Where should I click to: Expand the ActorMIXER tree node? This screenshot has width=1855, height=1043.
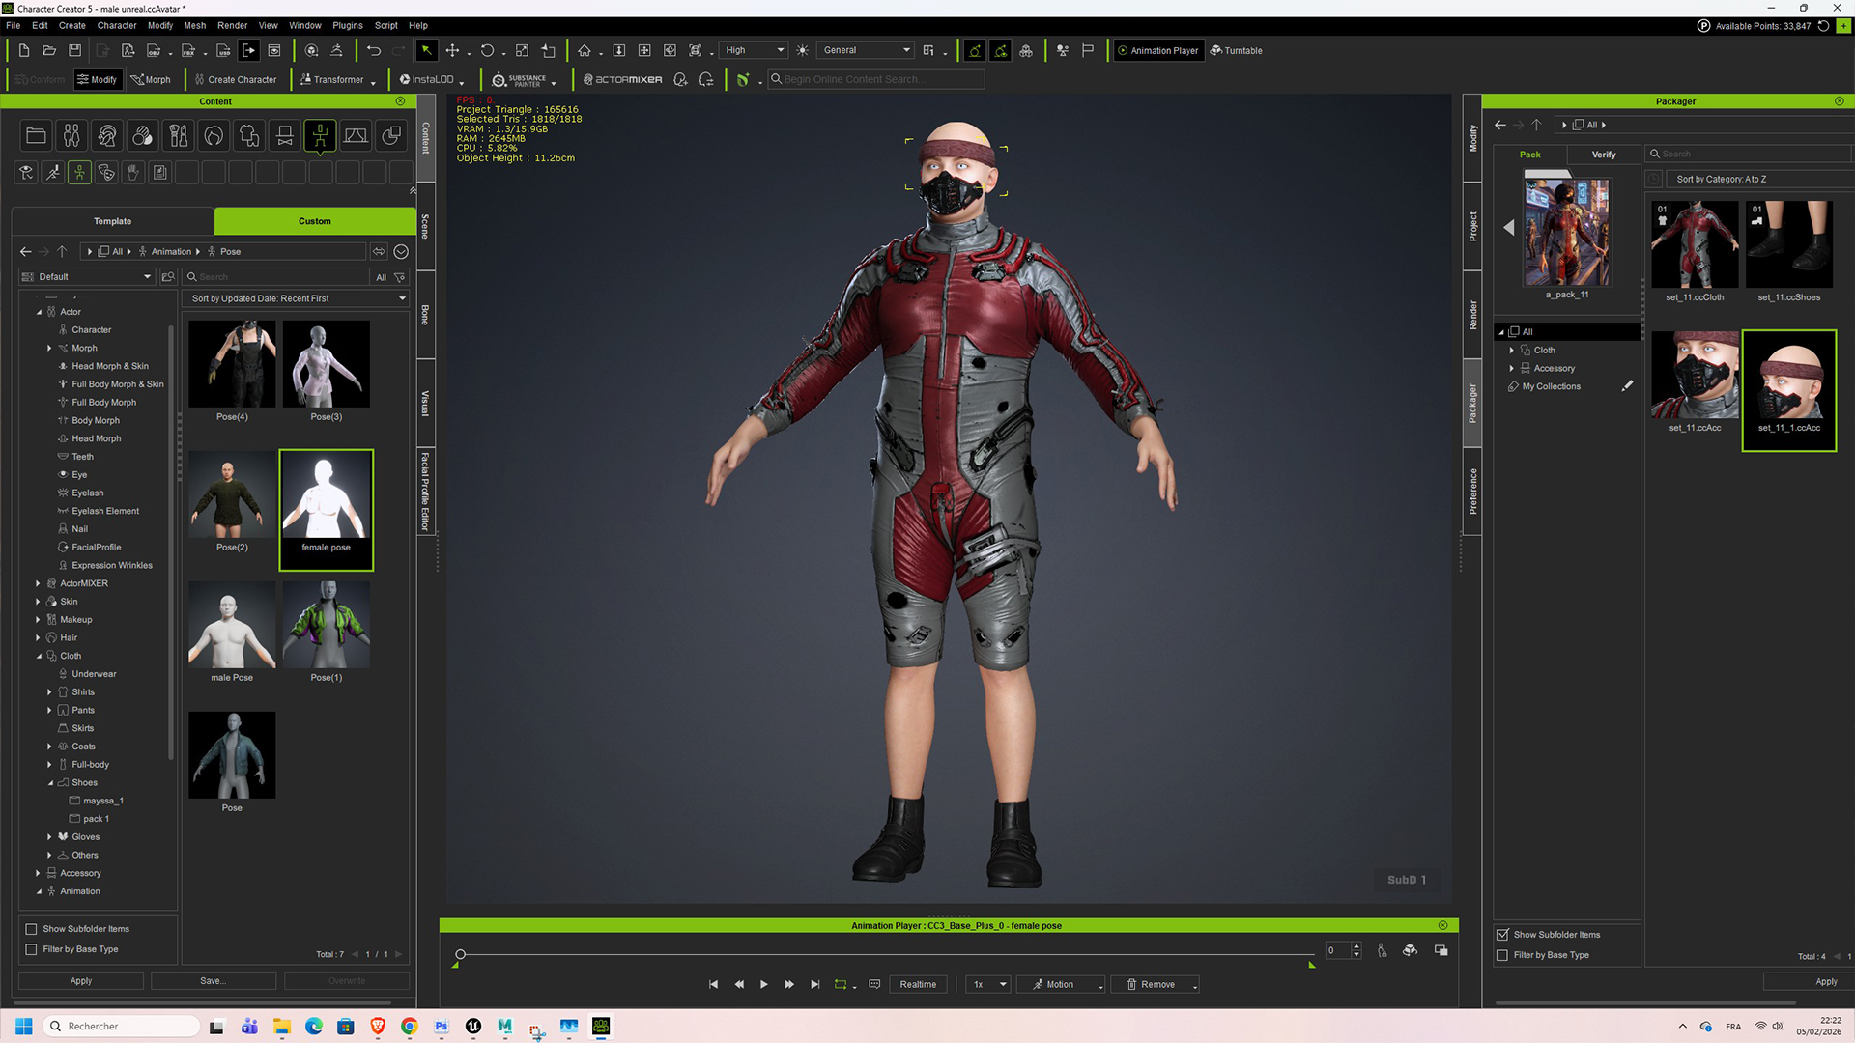pyautogui.click(x=38, y=583)
